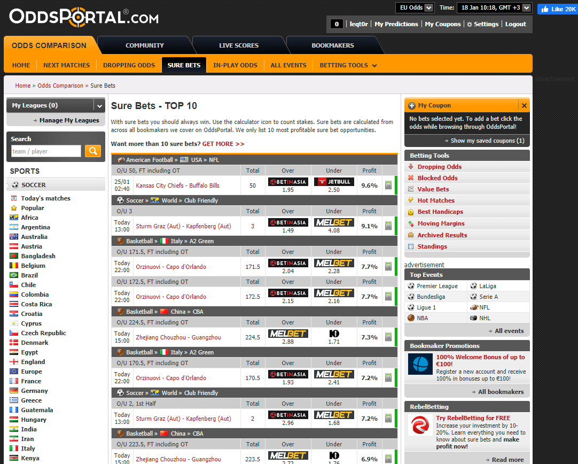Screen dimensions: 578x464
Task: Click the orange search magnifier button
Action: pyautogui.click(x=92, y=151)
